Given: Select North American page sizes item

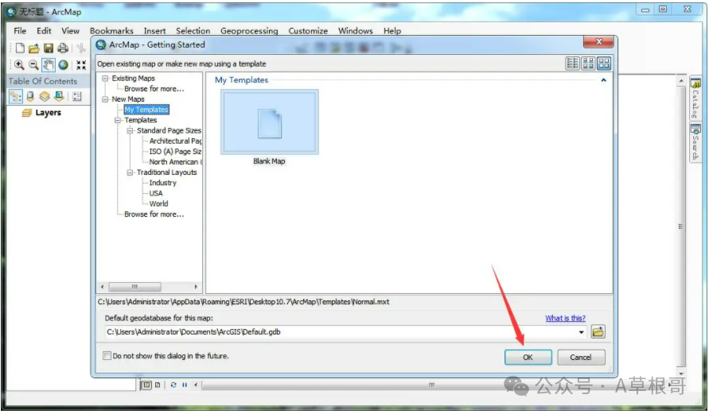Looking at the screenshot, I should [x=175, y=162].
